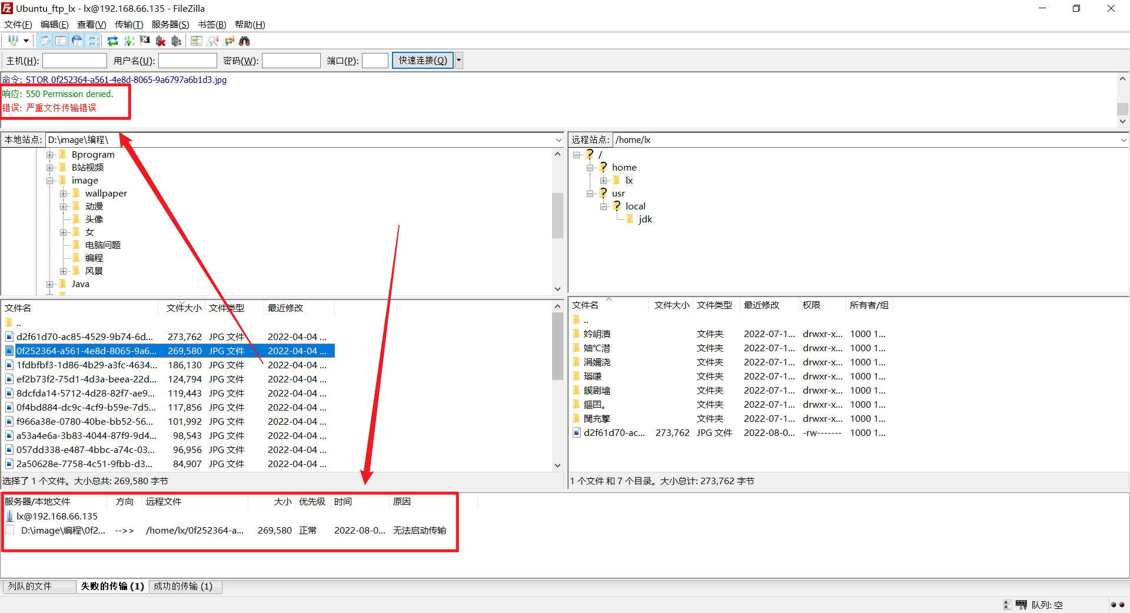Sort local files by 最近修改 column
Viewport: 1130px width, 613px height.
pyautogui.click(x=298, y=308)
